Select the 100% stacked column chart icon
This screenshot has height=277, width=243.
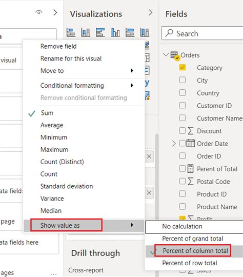[145, 32]
